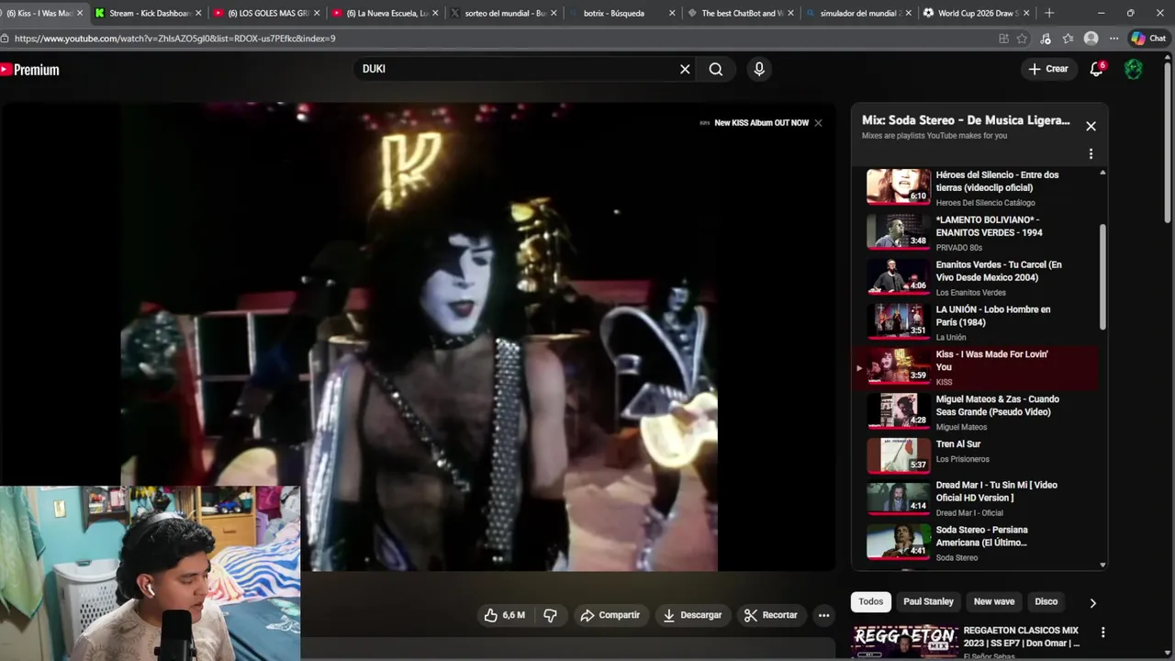
Task: Switch to The best ChatBot tab
Action: [x=741, y=13]
